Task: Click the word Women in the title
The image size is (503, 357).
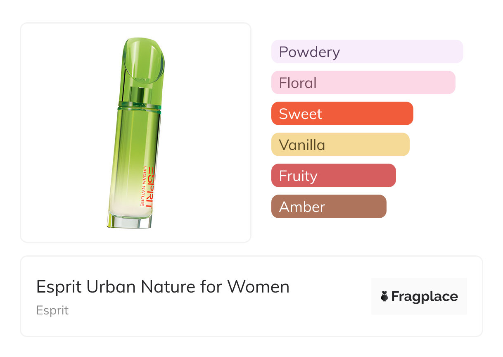Action: [x=259, y=286]
